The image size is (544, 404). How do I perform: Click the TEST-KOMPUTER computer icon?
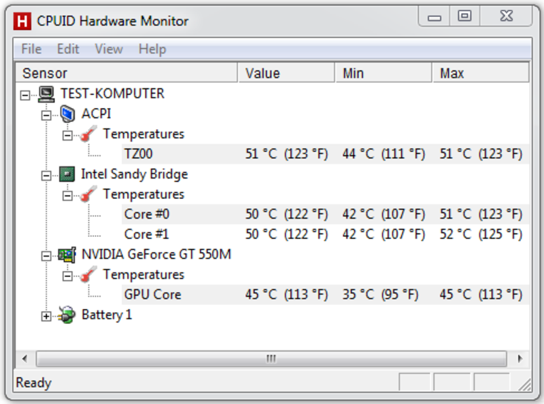click(46, 94)
